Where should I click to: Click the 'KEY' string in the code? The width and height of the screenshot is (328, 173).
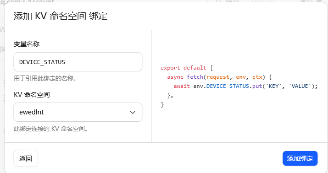(x=273, y=86)
